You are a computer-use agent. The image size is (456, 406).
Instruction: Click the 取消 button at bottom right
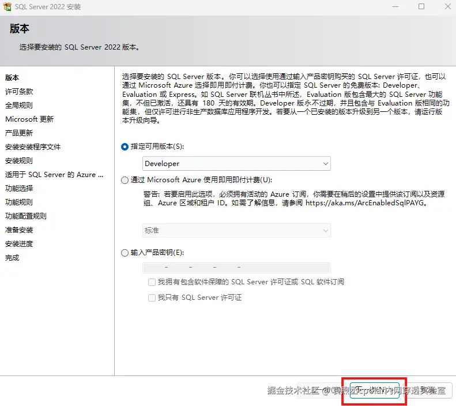click(428, 390)
